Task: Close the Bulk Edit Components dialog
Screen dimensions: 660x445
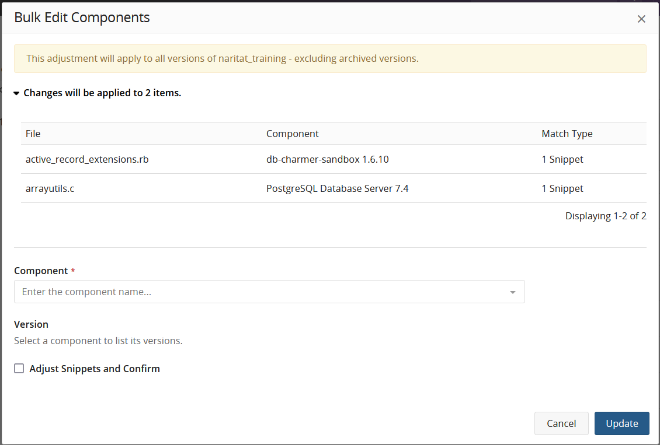Action: 641,19
